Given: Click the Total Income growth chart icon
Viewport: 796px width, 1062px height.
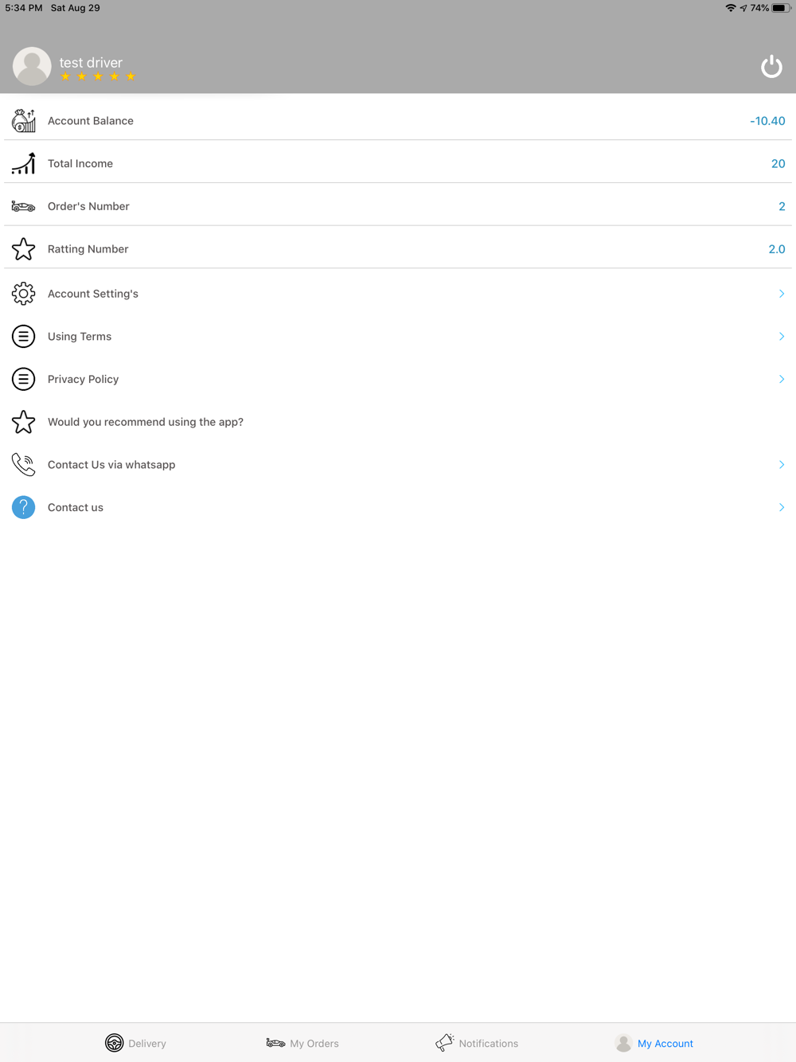Looking at the screenshot, I should click(23, 163).
